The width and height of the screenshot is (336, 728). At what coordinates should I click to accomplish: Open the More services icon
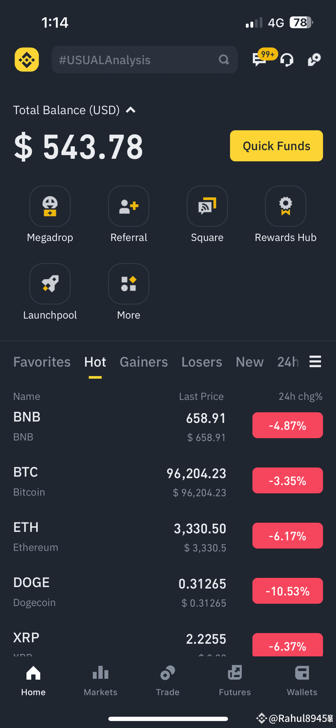click(x=129, y=284)
